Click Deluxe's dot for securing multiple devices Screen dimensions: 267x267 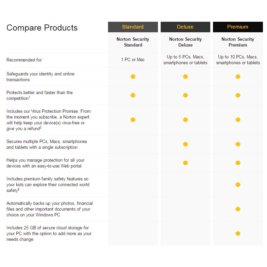pyautogui.click(x=185, y=144)
